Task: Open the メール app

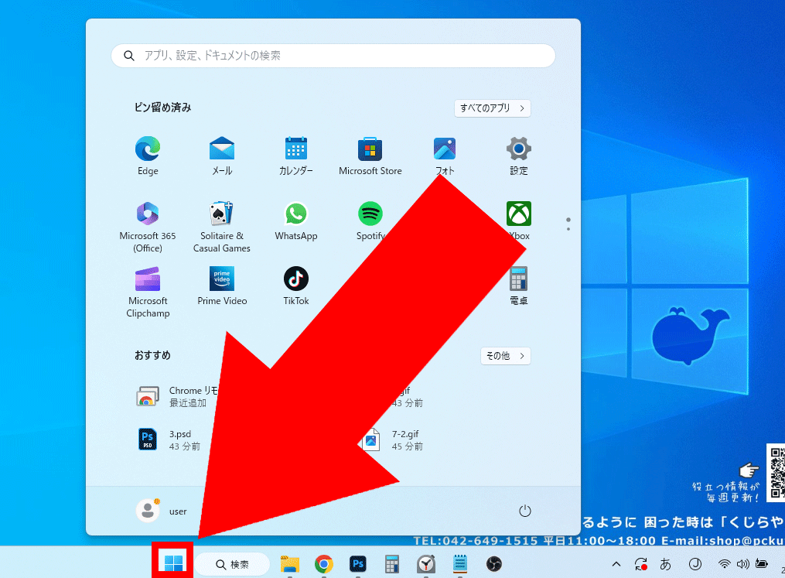Action: (222, 156)
